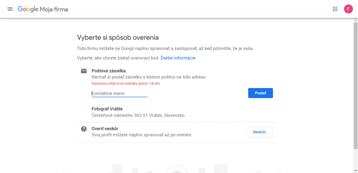The image size is (358, 173).
Task: Click the scrollbar down arrow
Action: (356, 171)
